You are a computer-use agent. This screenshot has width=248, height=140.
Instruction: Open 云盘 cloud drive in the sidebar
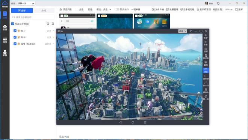point(5,28)
